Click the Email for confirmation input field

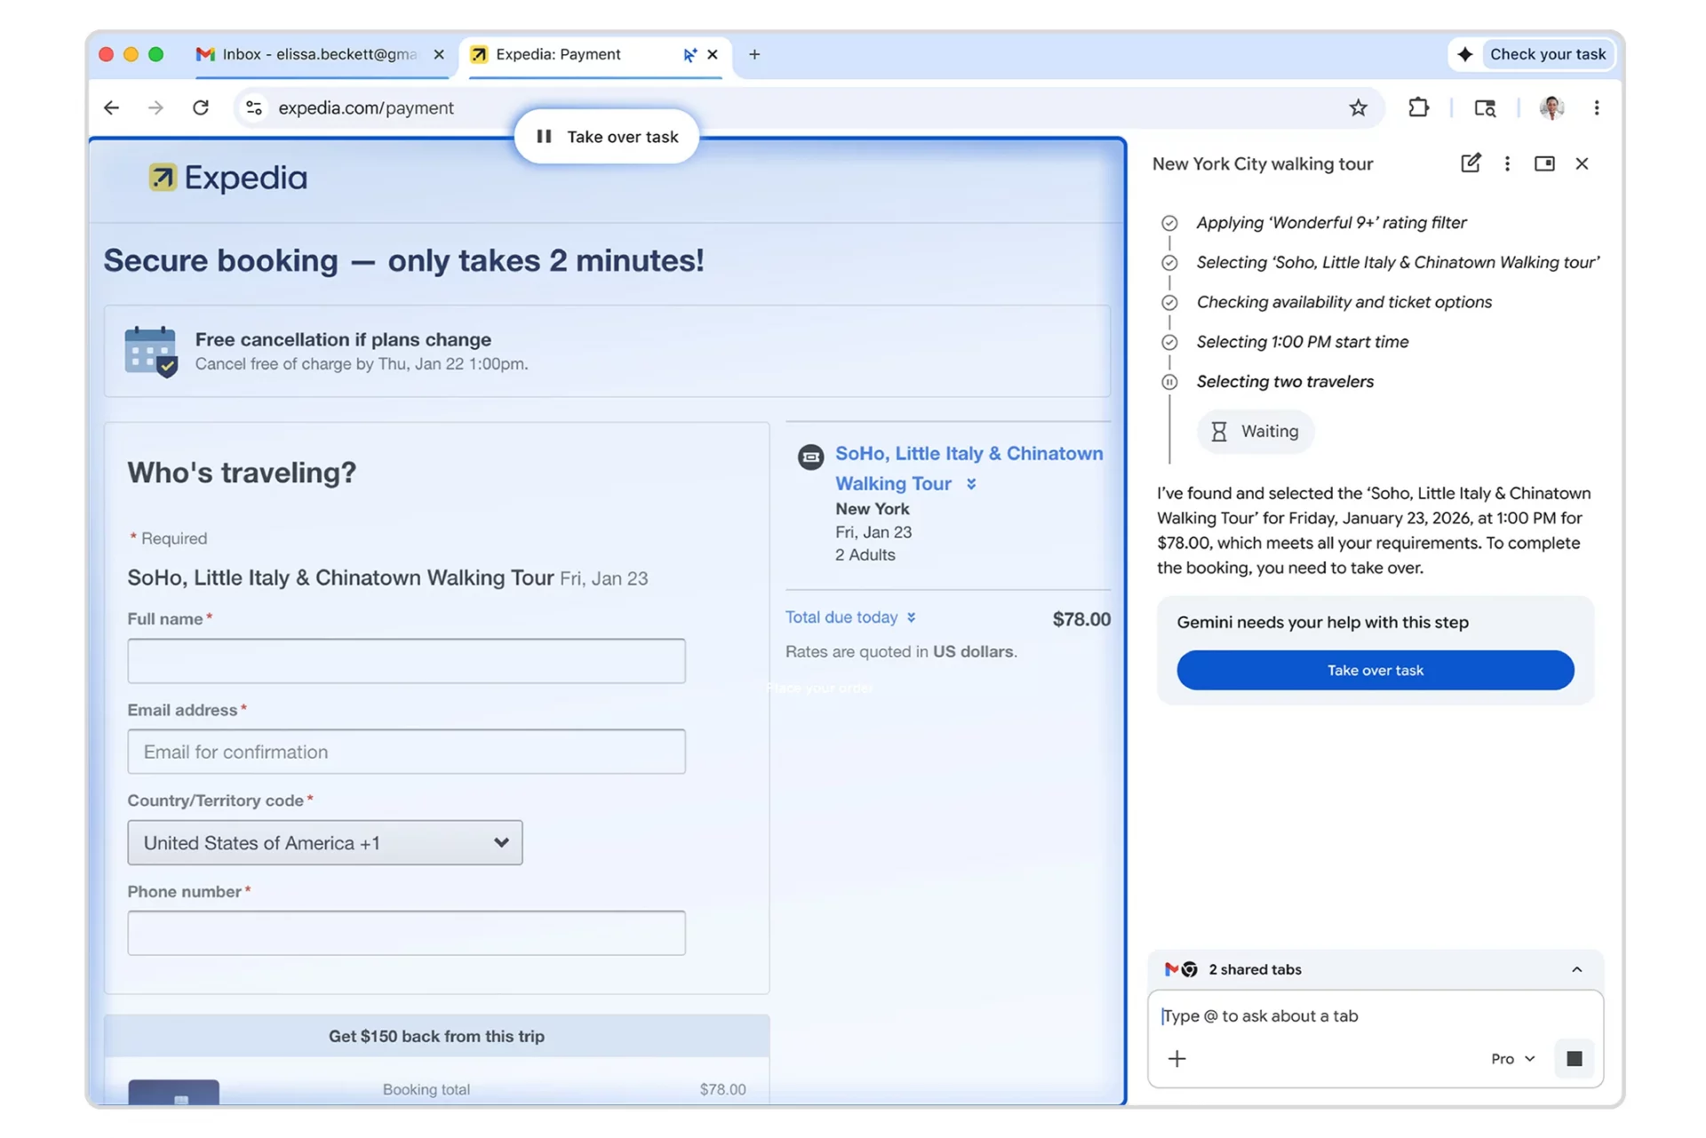pos(406,752)
